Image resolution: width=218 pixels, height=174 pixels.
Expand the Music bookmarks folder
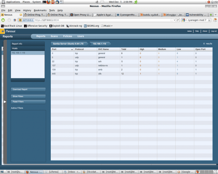(107, 26)
